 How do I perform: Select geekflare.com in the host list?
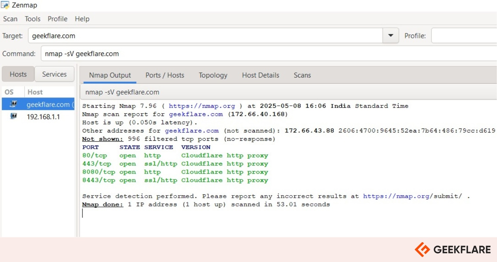tap(38, 104)
